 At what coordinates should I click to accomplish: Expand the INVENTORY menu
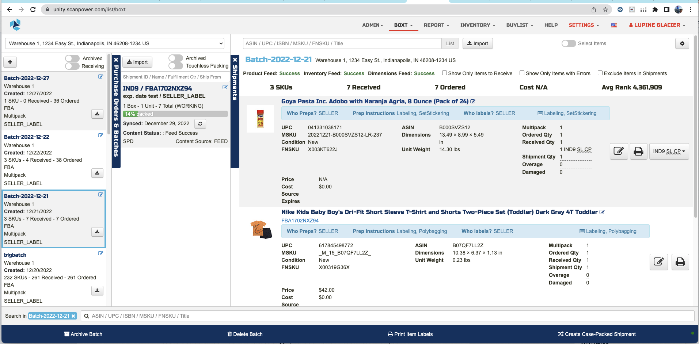478,25
